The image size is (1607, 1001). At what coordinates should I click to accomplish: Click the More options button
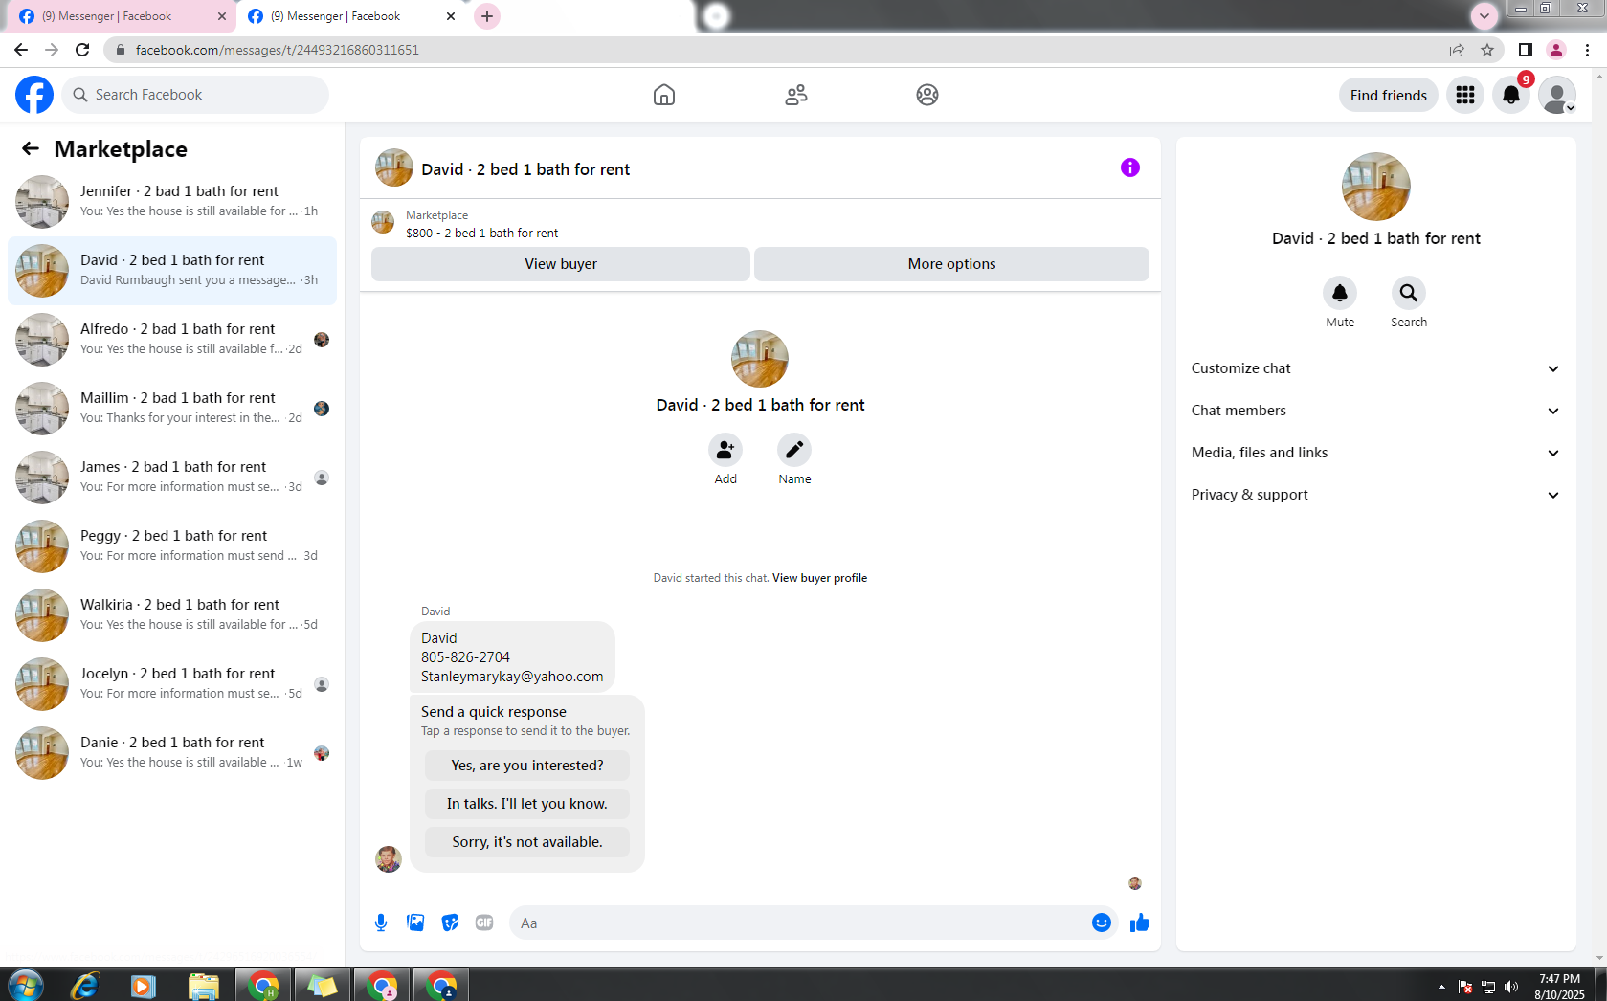[x=951, y=264]
